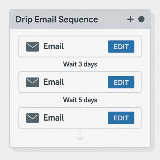Image resolution: width=160 pixels, height=160 pixels.
Task: Edit the third email step
Action: coord(121,118)
